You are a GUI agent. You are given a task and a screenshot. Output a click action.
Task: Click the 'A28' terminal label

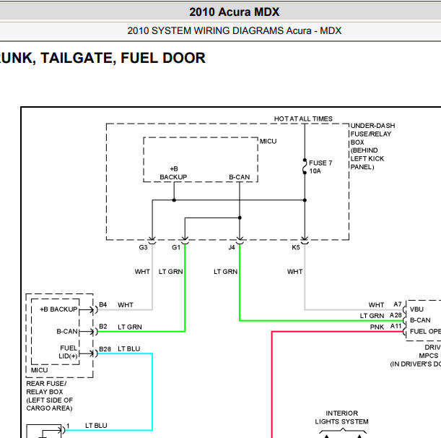pyautogui.click(x=396, y=315)
